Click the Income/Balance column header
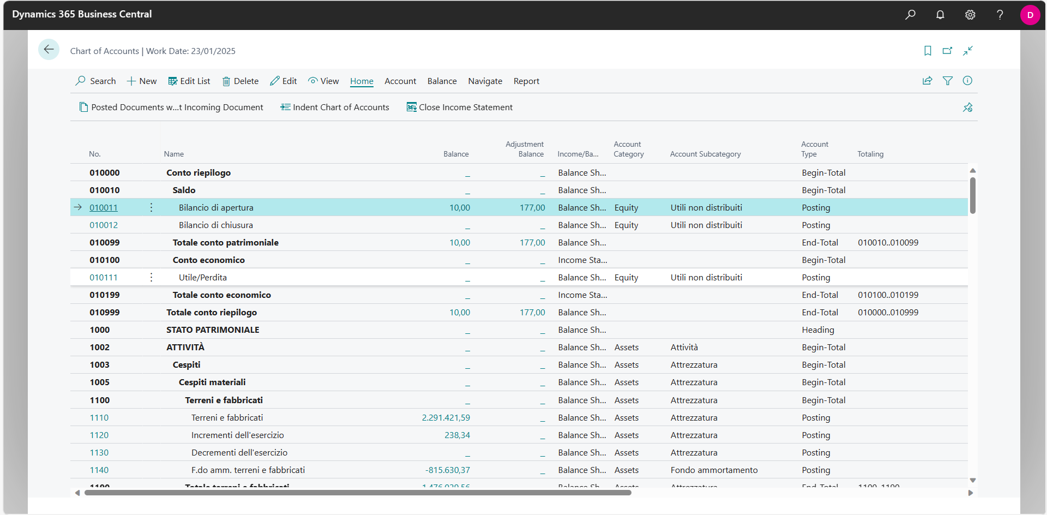Image resolution: width=1047 pixels, height=515 pixels. point(578,154)
